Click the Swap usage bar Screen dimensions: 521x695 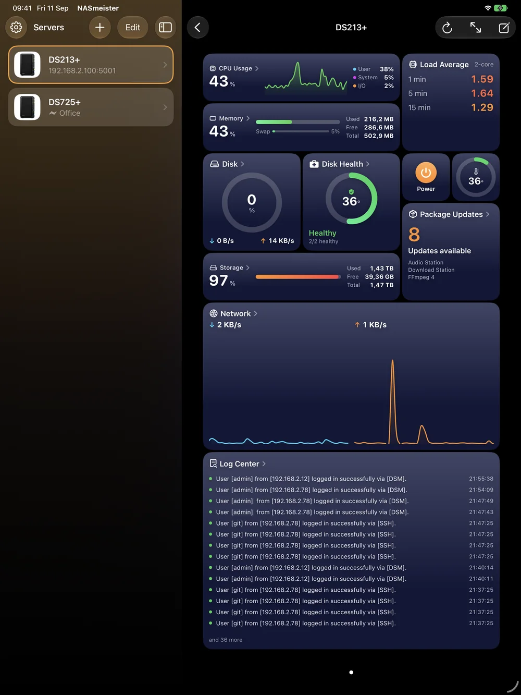tap(301, 131)
